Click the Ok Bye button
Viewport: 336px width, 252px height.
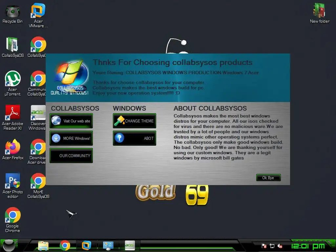click(x=268, y=178)
